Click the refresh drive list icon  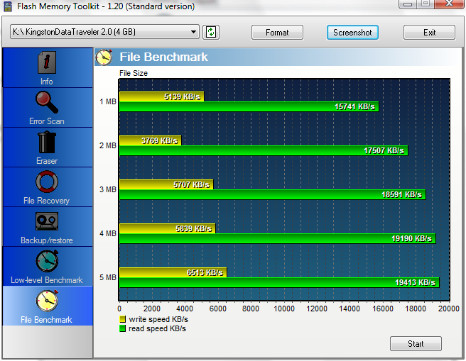[211, 32]
